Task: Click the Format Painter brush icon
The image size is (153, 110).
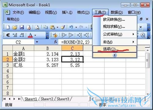Action: click(x=63, y=27)
